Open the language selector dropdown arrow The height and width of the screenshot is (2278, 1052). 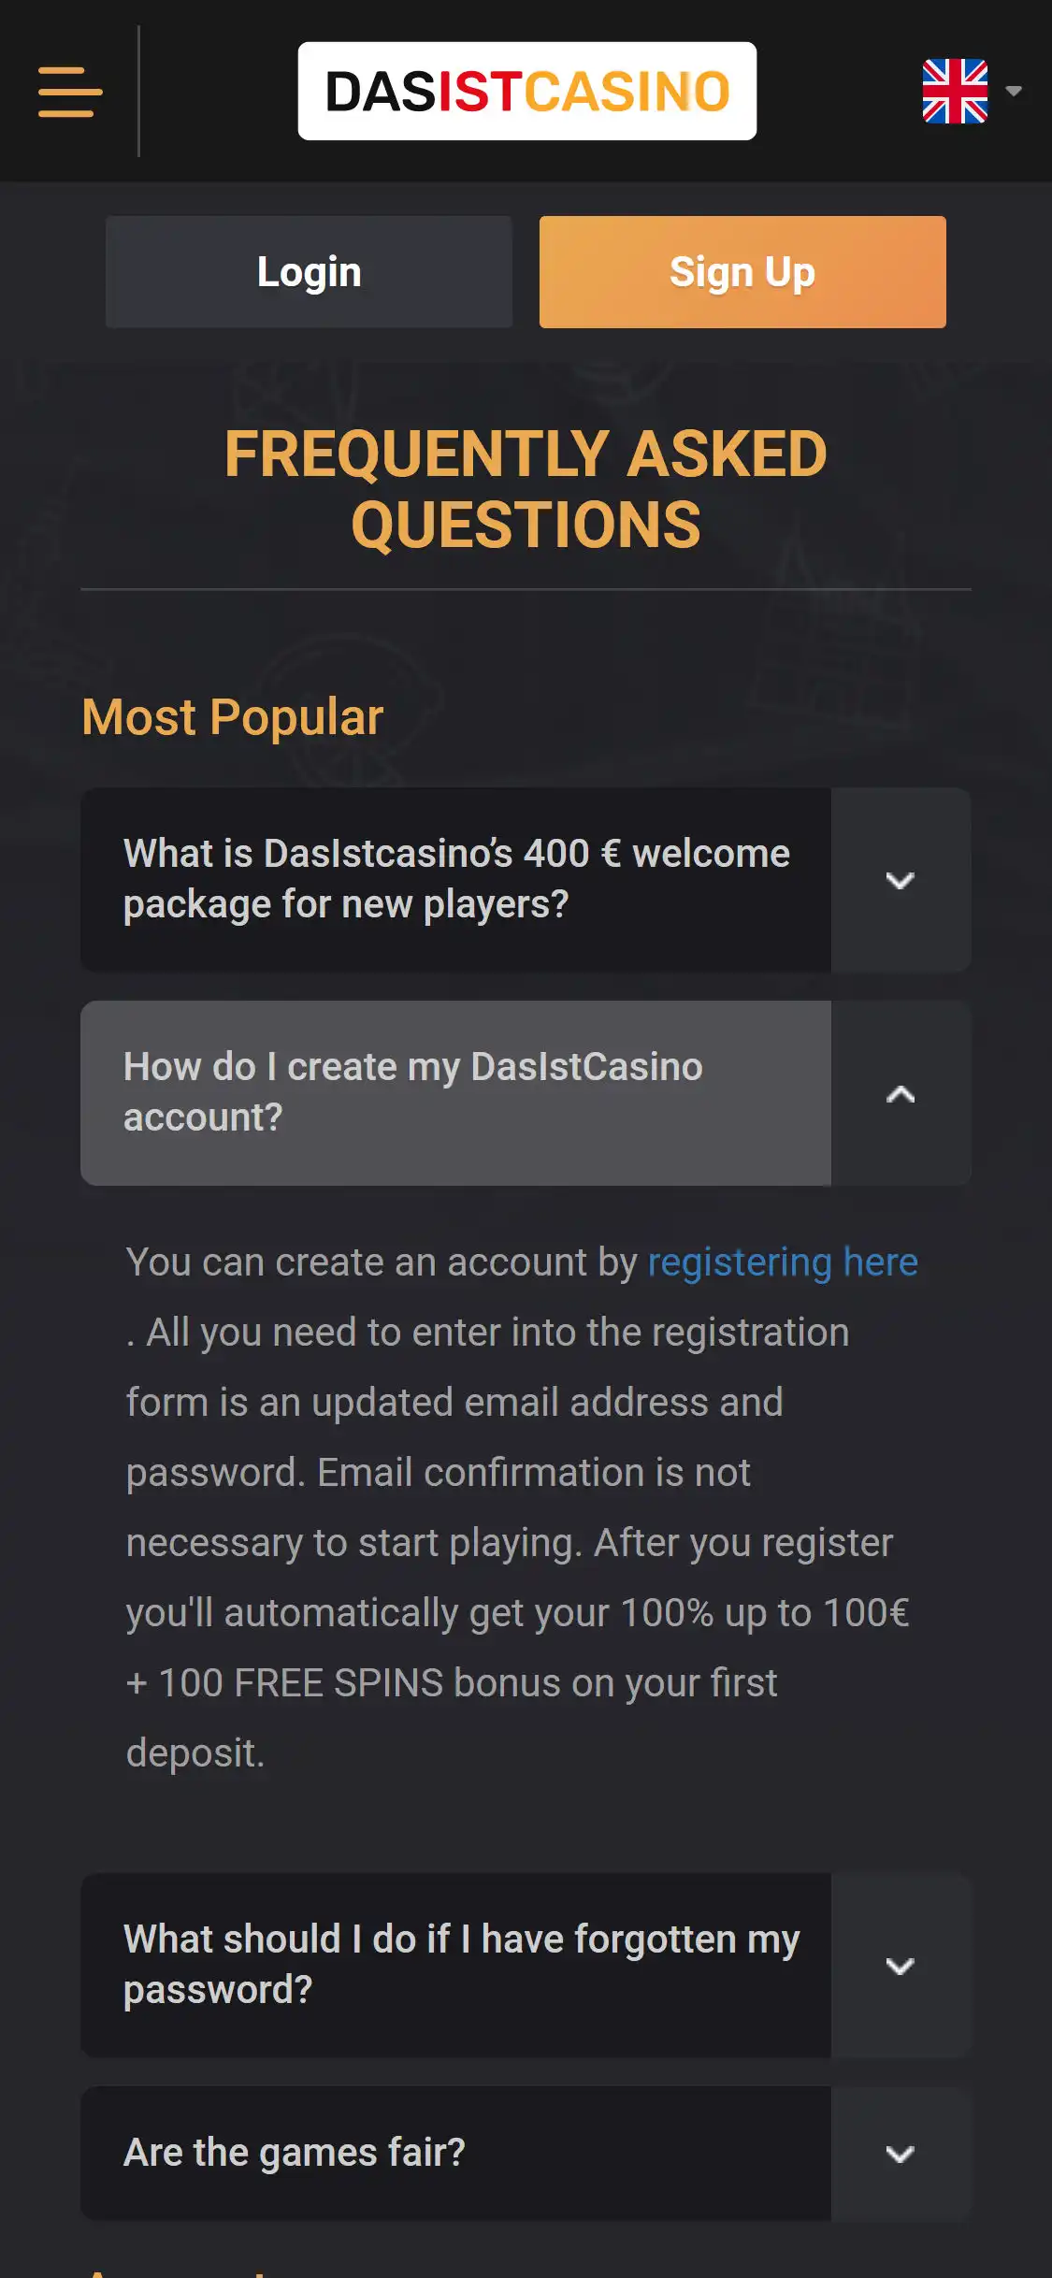click(x=1014, y=92)
